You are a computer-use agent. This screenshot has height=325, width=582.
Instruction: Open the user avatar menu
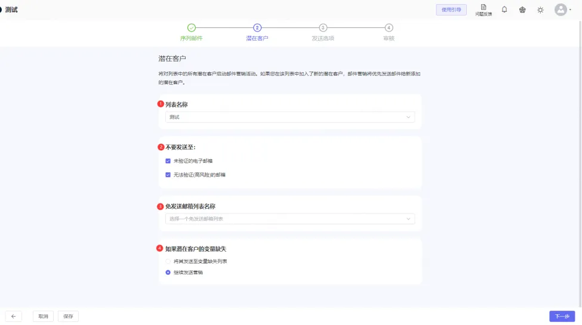click(x=560, y=10)
